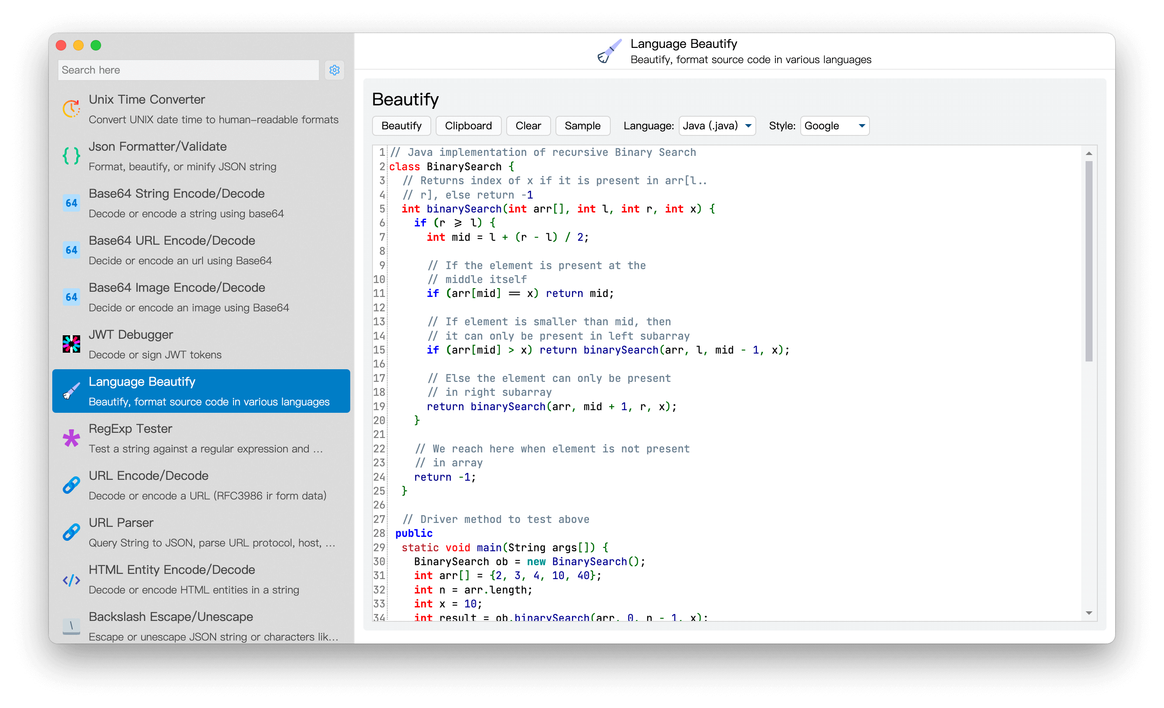
Task: Open HTML Entity Encode/Decode tool
Action: point(201,580)
